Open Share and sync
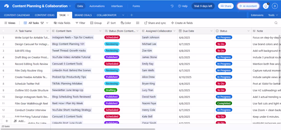Image resolution: width=281 pixels, height=130 pixels. (x=155, y=23)
